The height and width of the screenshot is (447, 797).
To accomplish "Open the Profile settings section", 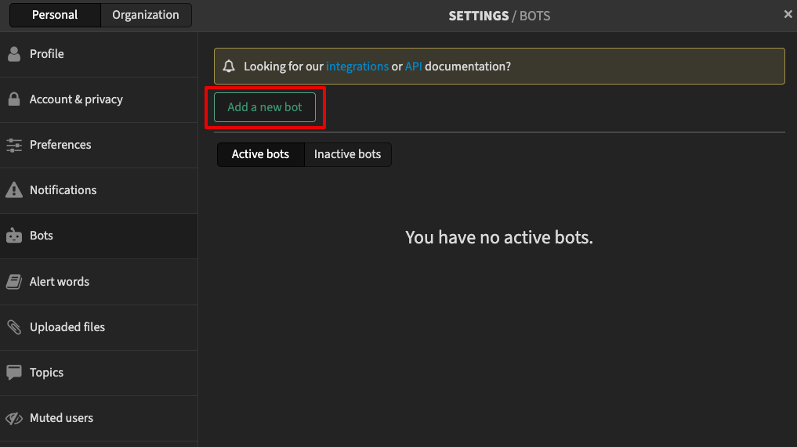I will (99, 54).
